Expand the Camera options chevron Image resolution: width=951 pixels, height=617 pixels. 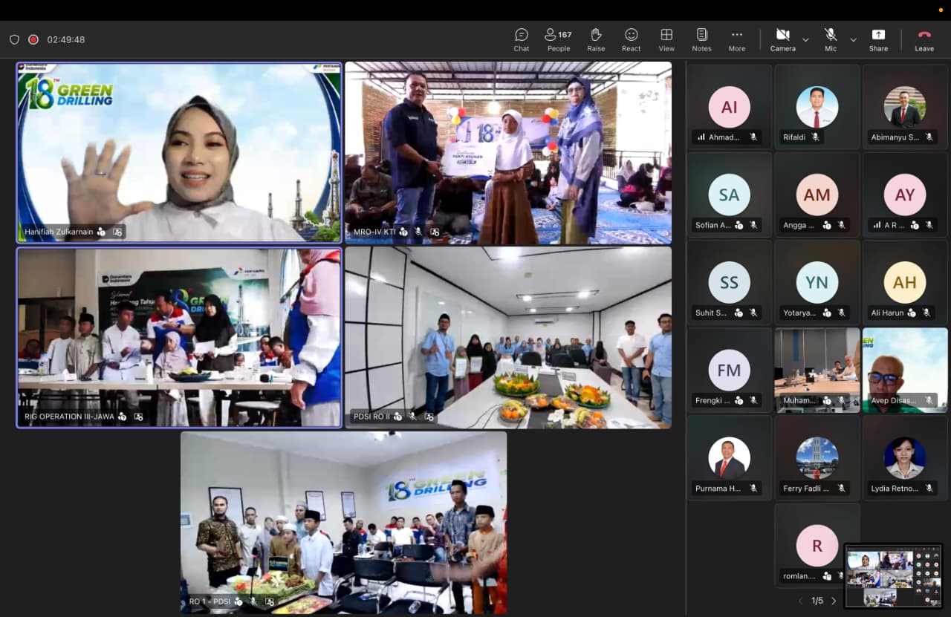tap(805, 39)
